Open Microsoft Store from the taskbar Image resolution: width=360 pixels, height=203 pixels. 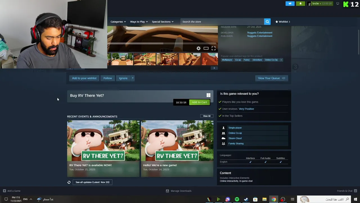(255, 199)
